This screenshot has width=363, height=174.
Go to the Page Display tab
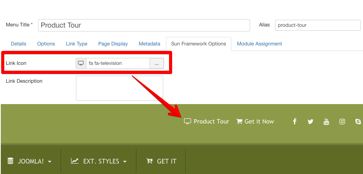(113, 44)
